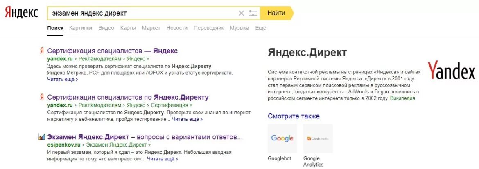
Task: Click the Yandex logo in knowledge panel
Action: point(452,70)
